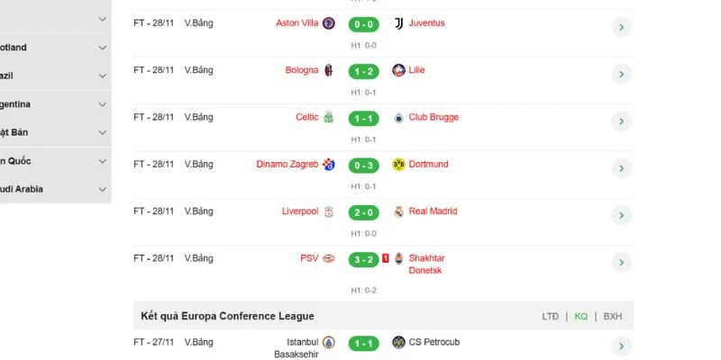The image size is (721, 360).
Task: Click the PSV 3 - 2 score badge
Action: (364, 259)
